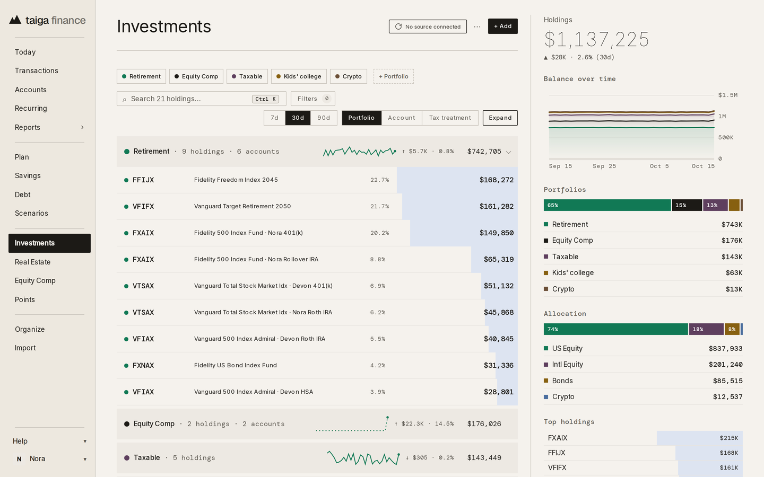The height and width of the screenshot is (477, 764).
Task: Click Kids' college in the Portfolios legend
Action: pyautogui.click(x=643, y=273)
